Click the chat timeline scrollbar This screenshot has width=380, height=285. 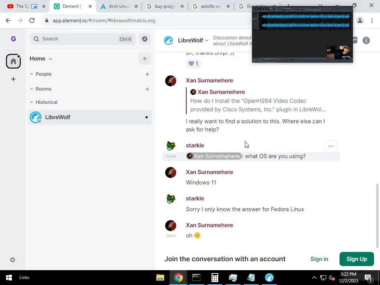tap(377, 216)
